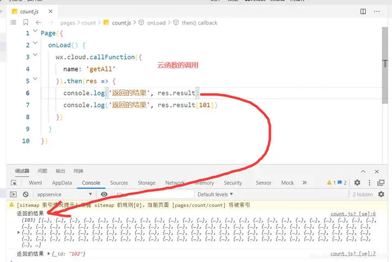Go forward with the right arrow
The height and width of the screenshot is (262, 392).
pos(51,22)
